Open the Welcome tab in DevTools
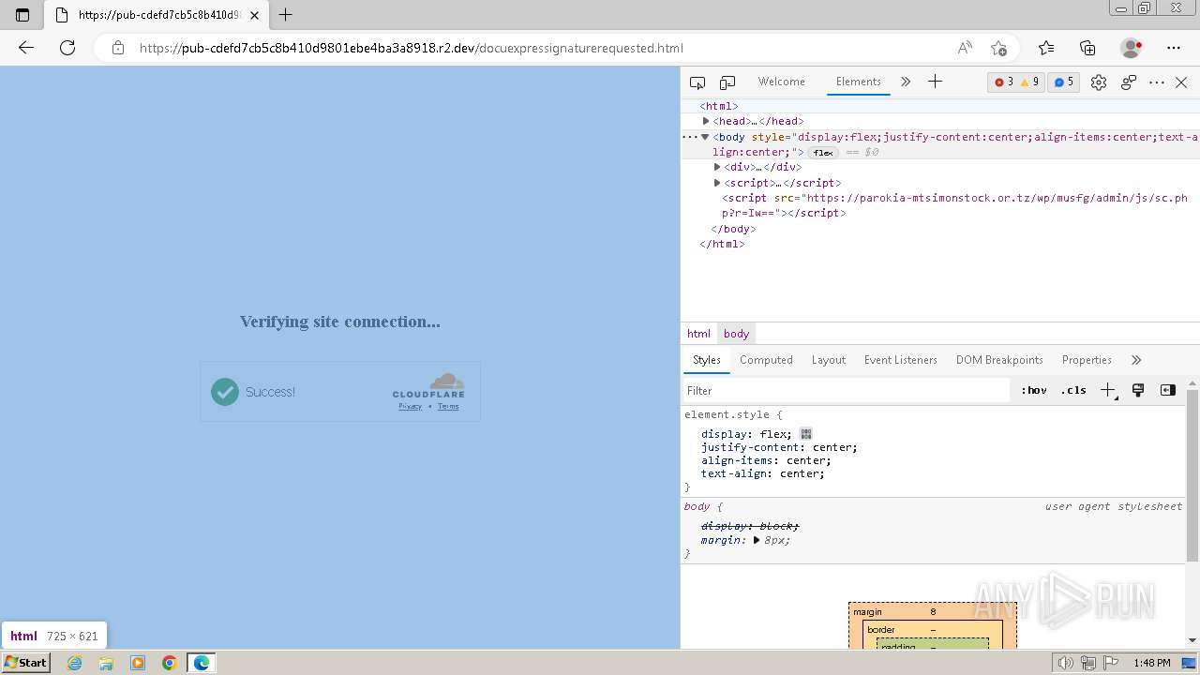Screen dimensions: 1200x675 tap(782, 82)
